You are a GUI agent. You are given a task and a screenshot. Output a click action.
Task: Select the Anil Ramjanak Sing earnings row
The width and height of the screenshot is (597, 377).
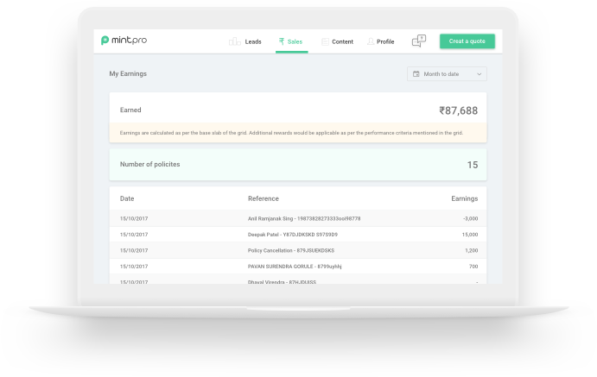pos(297,218)
